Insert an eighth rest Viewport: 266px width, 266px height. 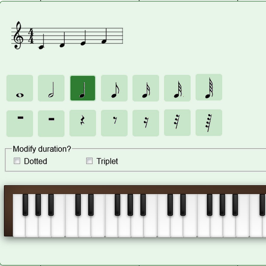coord(114,123)
